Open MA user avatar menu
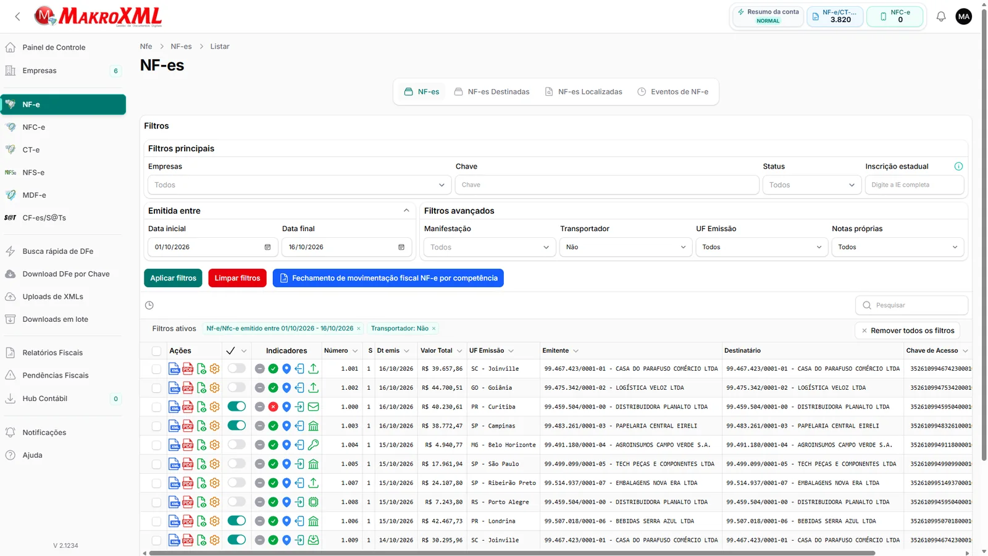The width and height of the screenshot is (988, 556). [x=964, y=17]
